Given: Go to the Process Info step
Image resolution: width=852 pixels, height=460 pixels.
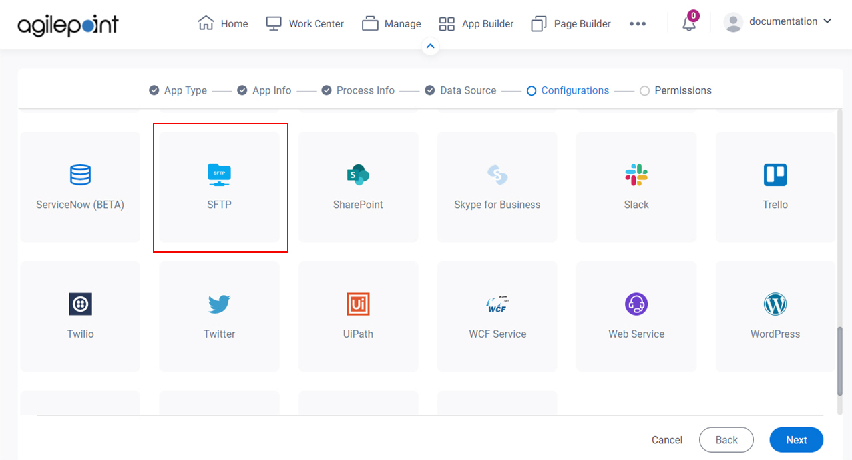Looking at the screenshot, I should [358, 90].
